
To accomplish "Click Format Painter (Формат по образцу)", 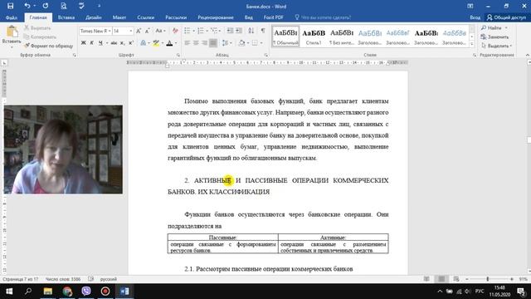I will 48,46.
